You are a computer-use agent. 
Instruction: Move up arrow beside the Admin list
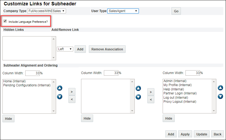[x=220, y=88]
